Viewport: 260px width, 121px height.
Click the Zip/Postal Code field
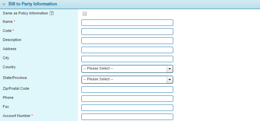point(127,89)
